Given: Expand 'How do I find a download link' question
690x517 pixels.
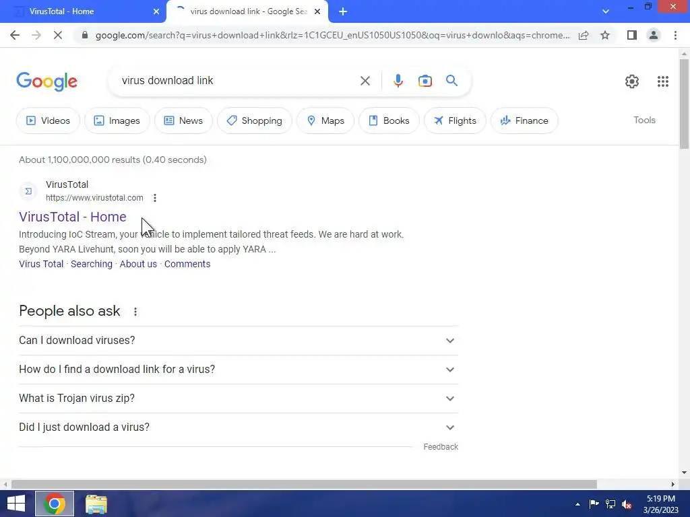Looking at the screenshot, I should 238,370.
